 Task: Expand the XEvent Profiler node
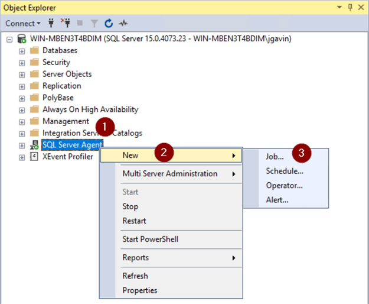pos(22,157)
